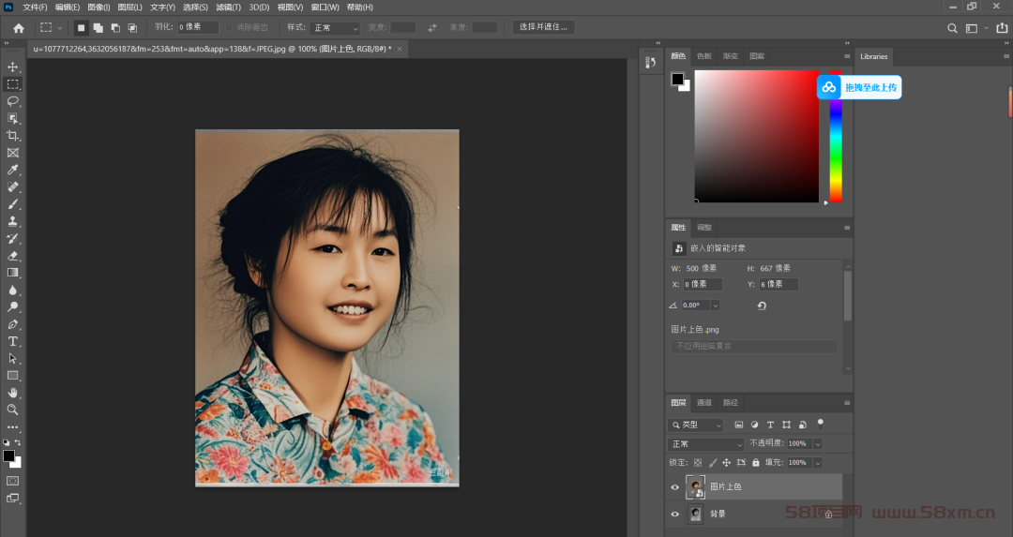Toggle the lock transparent pixels option
1013x537 pixels.
coord(698,463)
